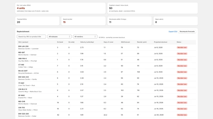Click the On order column header

tap(71, 42)
